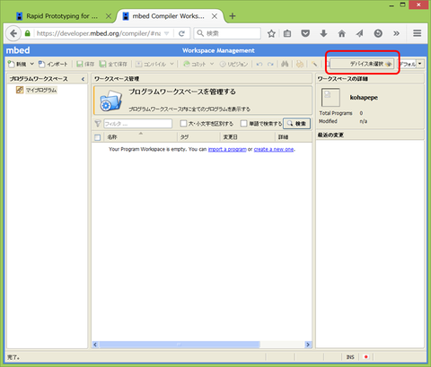Click the URL address bar

point(99,33)
